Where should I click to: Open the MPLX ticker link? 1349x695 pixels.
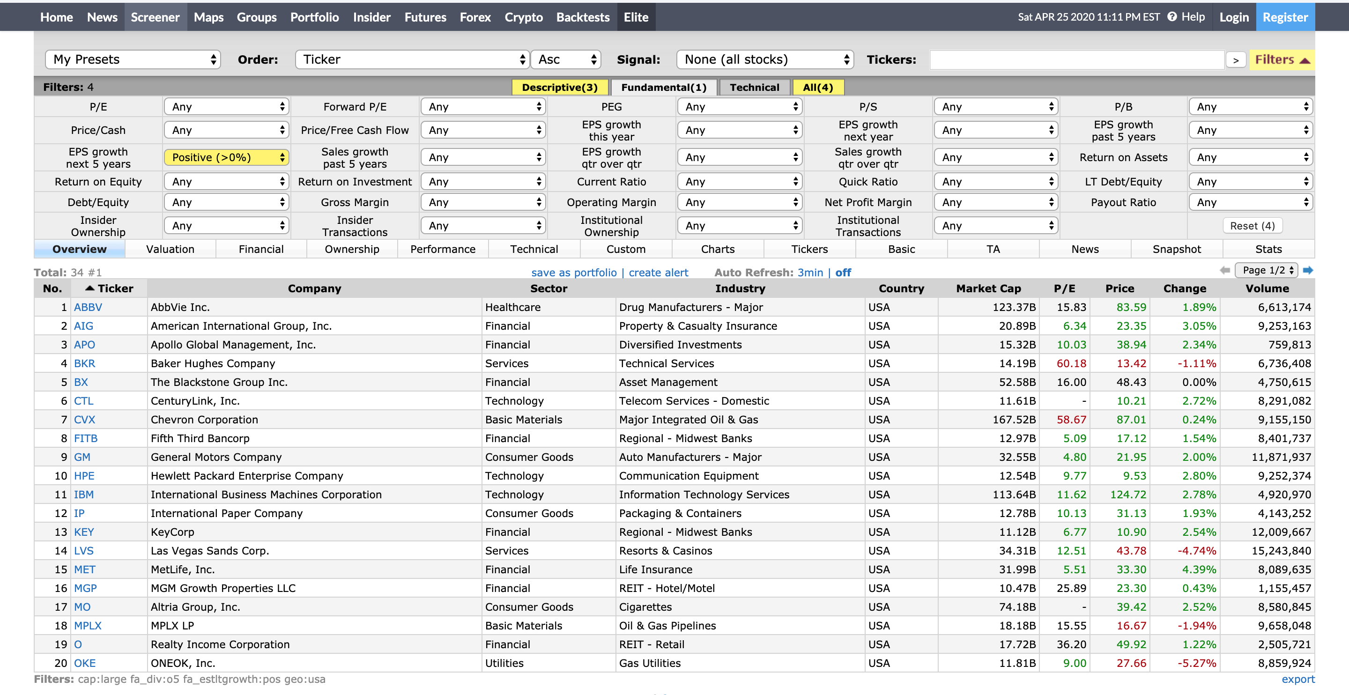(x=88, y=626)
